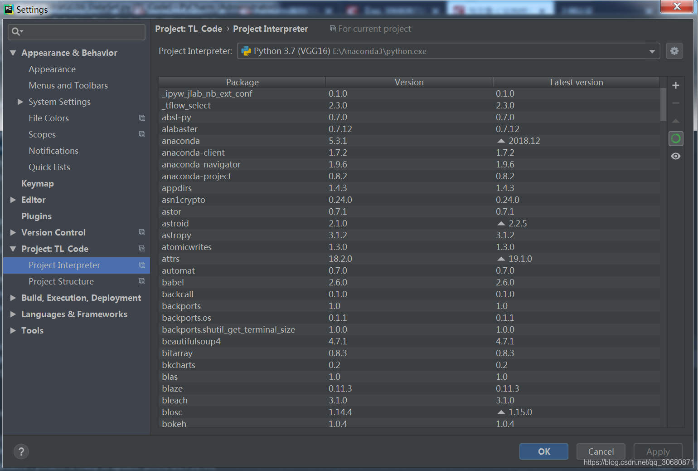Select the bokeh package row
The image size is (698, 471).
[x=410, y=423]
